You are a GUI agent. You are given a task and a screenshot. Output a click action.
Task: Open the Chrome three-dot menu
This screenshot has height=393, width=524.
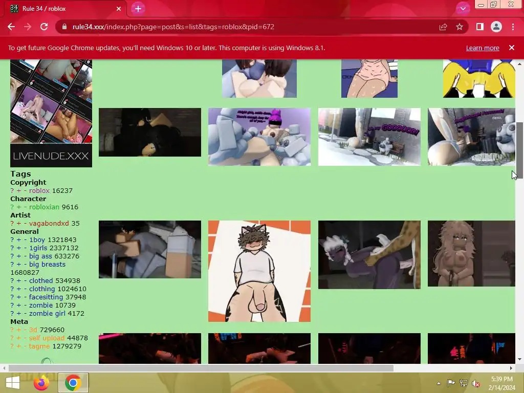tap(513, 27)
